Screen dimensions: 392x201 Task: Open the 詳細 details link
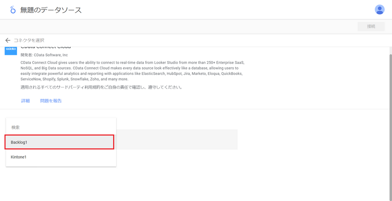[x=25, y=101]
